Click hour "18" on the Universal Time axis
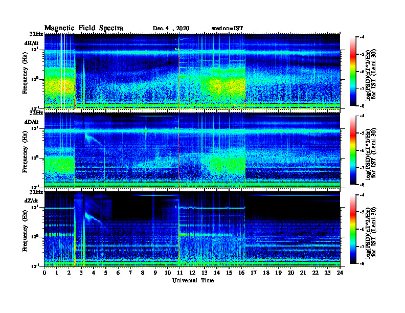405x313 pixels. pyautogui.click(x=266, y=273)
